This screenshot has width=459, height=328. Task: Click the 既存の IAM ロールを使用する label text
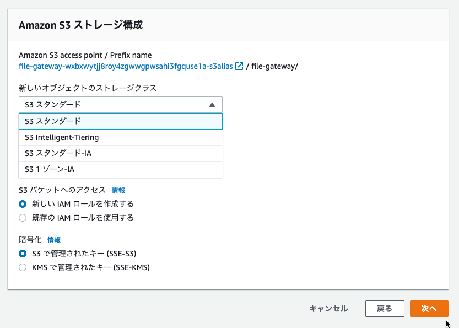click(x=83, y=218)
